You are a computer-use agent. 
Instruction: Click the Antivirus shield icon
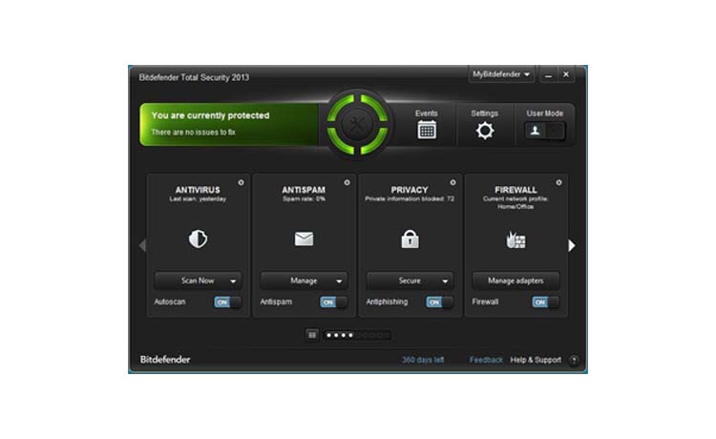[x=198, y=239]
